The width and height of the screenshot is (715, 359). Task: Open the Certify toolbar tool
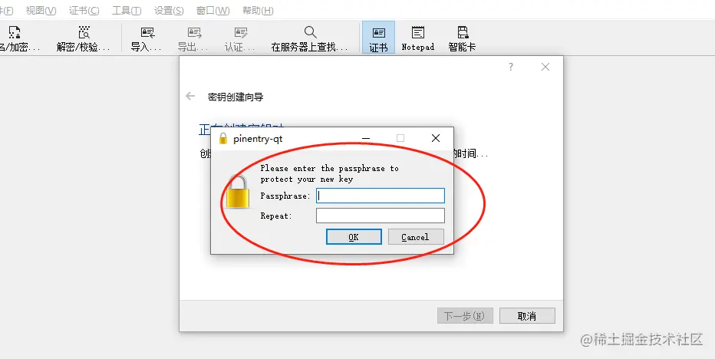(x=240, y=38)
